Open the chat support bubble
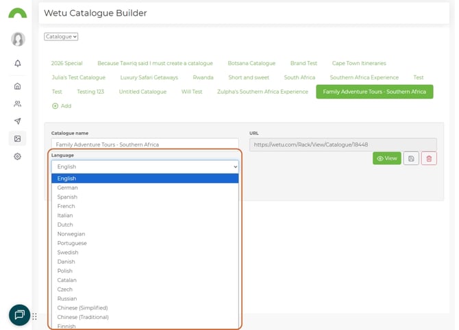The height and width of the screenshot is (330, 459). [19, 315]
